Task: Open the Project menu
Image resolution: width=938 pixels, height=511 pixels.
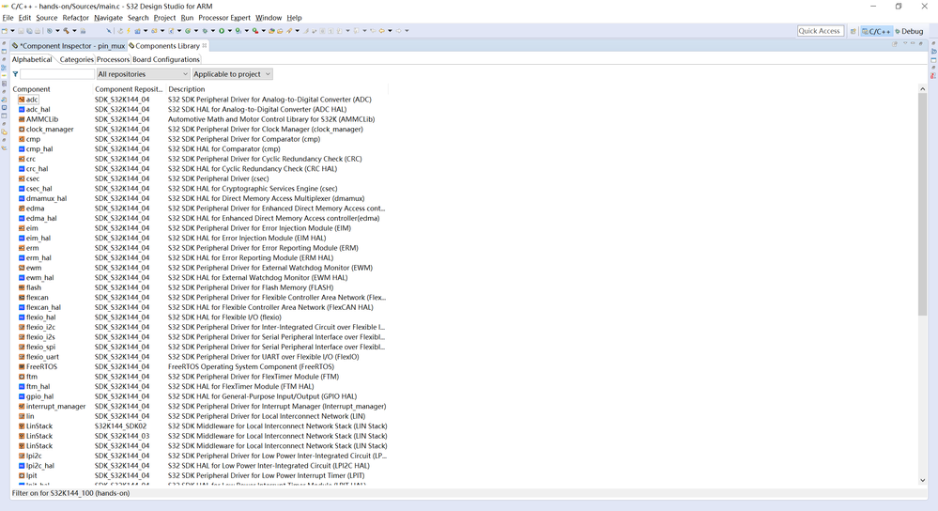Action: tap(164, 18)
